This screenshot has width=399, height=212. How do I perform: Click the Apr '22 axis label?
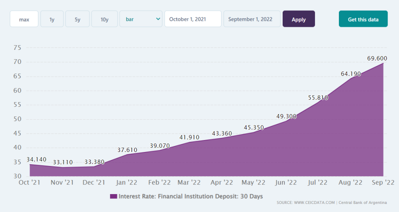coord(222,182)
